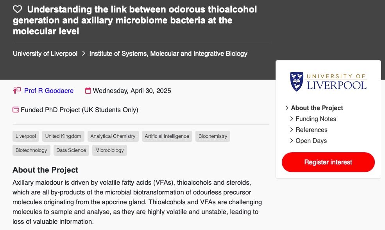Click the supervisor icon beside Prof R Goodacre
Screen dimensions: 385x230
tap(17, 91)
